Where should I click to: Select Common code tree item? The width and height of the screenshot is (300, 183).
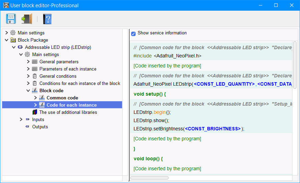62,98
